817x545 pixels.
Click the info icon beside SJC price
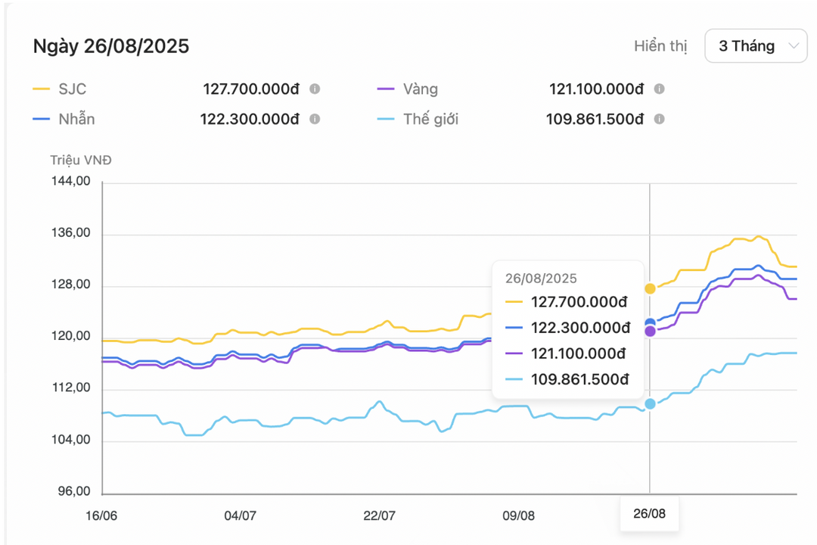(315, 89)
